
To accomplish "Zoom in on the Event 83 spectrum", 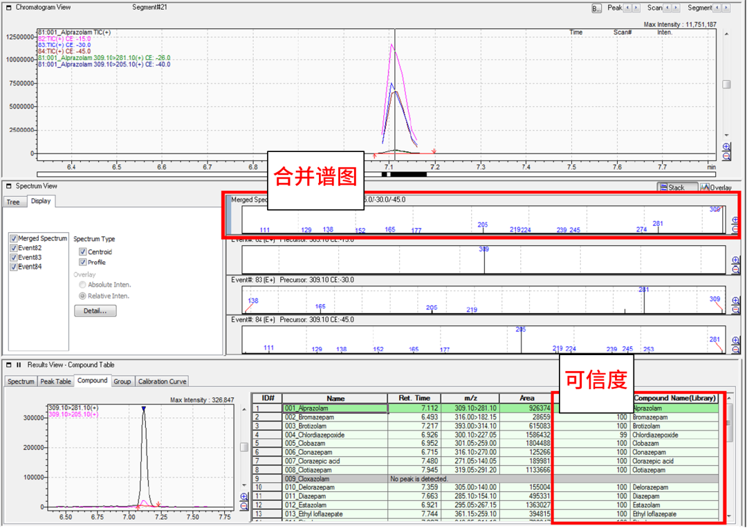I will click(x=736, y=301).
